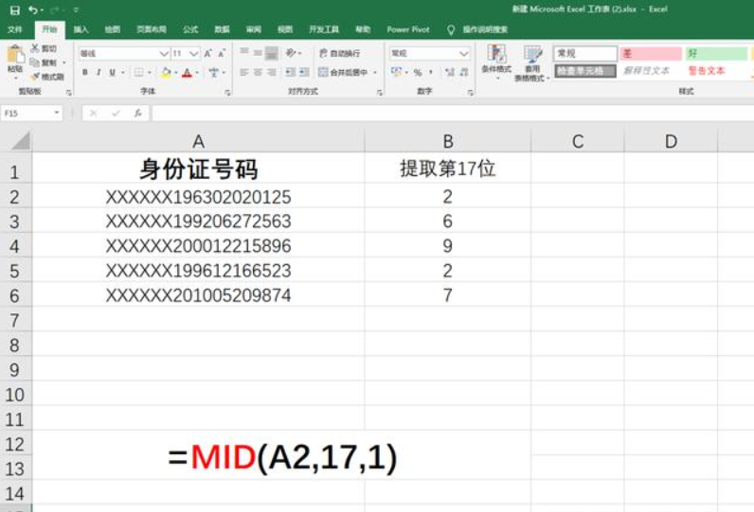Click the Increase Decimal icon

click(450, 72)
